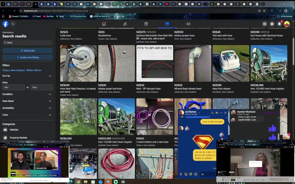Open File Explorer from the taskbar
The image size is (295, 184).
coord(86,182)
